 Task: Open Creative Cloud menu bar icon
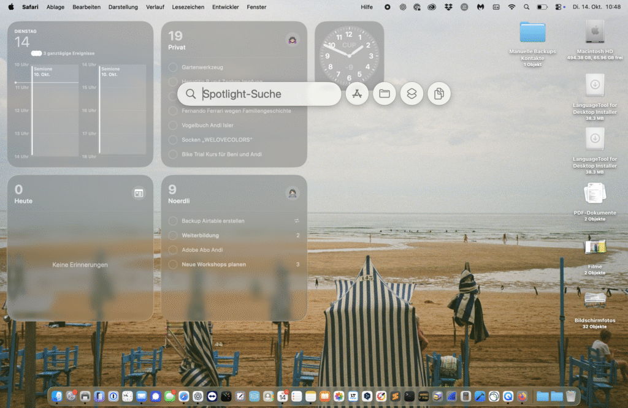tap(433, 7)
